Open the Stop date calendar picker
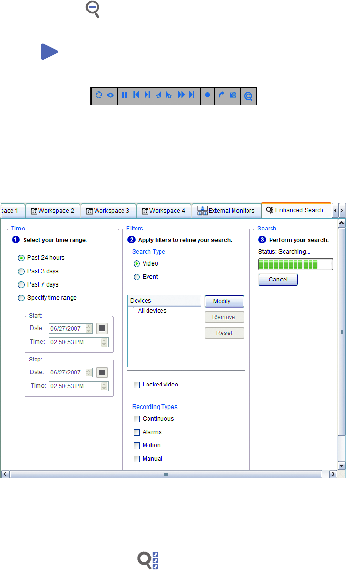The image size is (346, 570). coord(102,373)
